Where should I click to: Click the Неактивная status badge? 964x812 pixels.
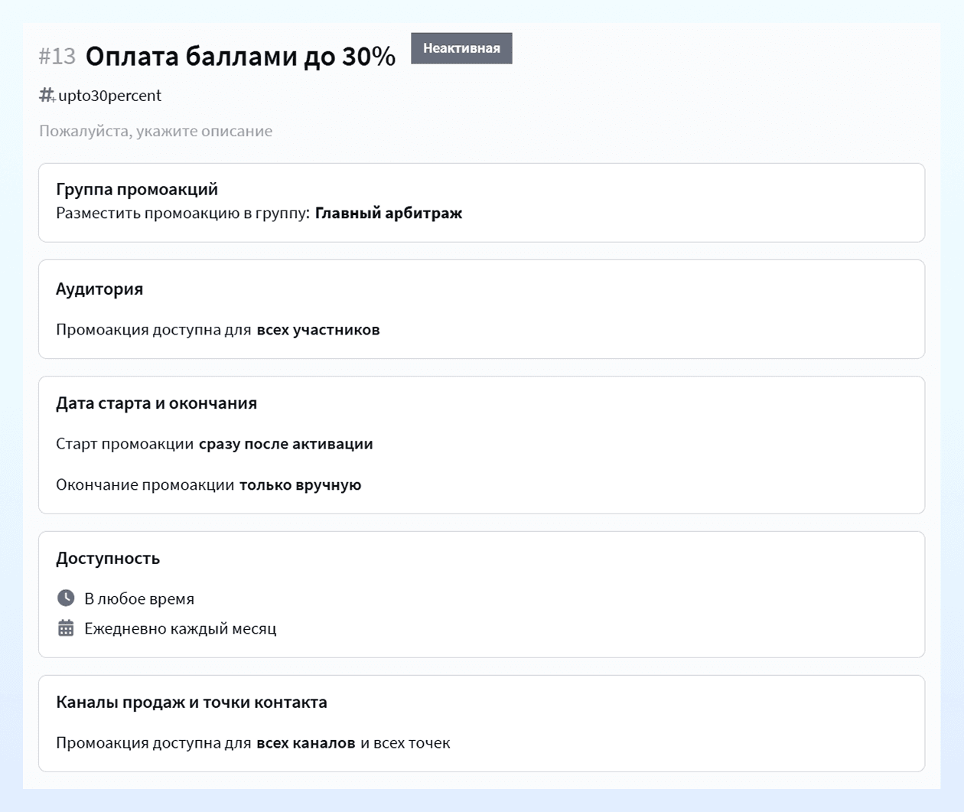pos(461,48)
